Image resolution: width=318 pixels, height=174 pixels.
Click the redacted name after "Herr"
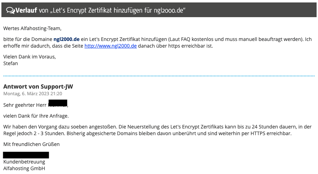[x=58, y=103]
